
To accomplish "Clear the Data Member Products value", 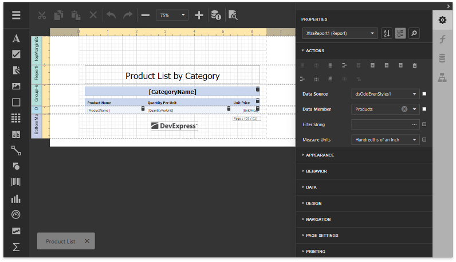I will (404, 109).
